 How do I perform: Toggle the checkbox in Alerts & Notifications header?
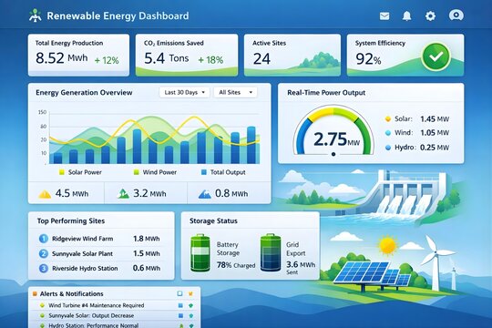point(179,293)
